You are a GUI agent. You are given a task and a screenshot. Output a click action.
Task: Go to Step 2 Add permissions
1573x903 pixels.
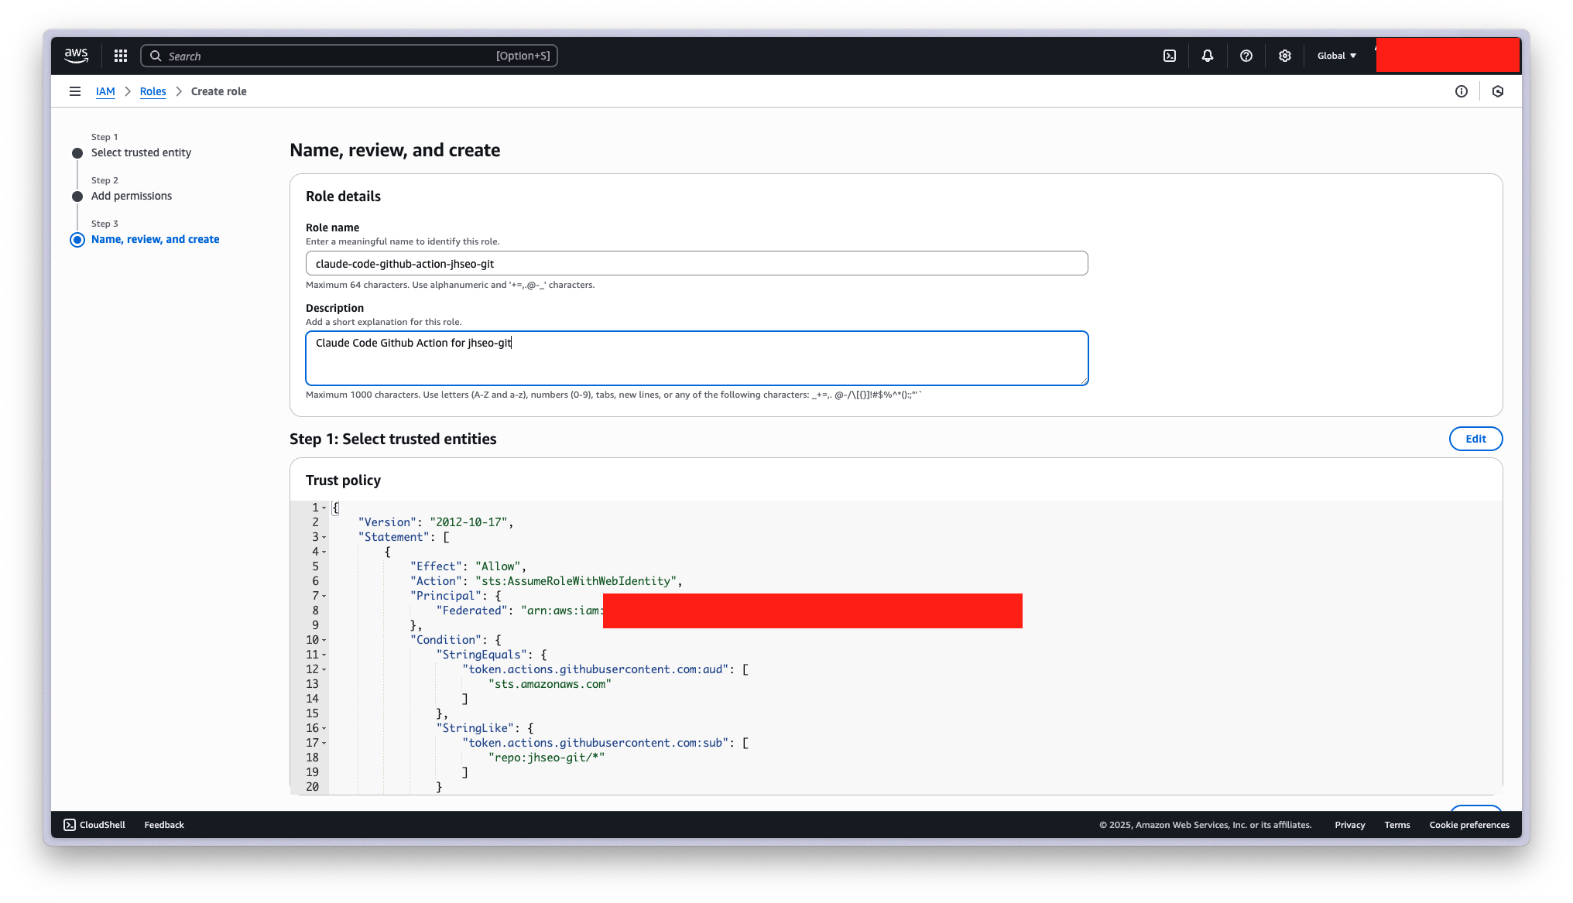point(132,196)
